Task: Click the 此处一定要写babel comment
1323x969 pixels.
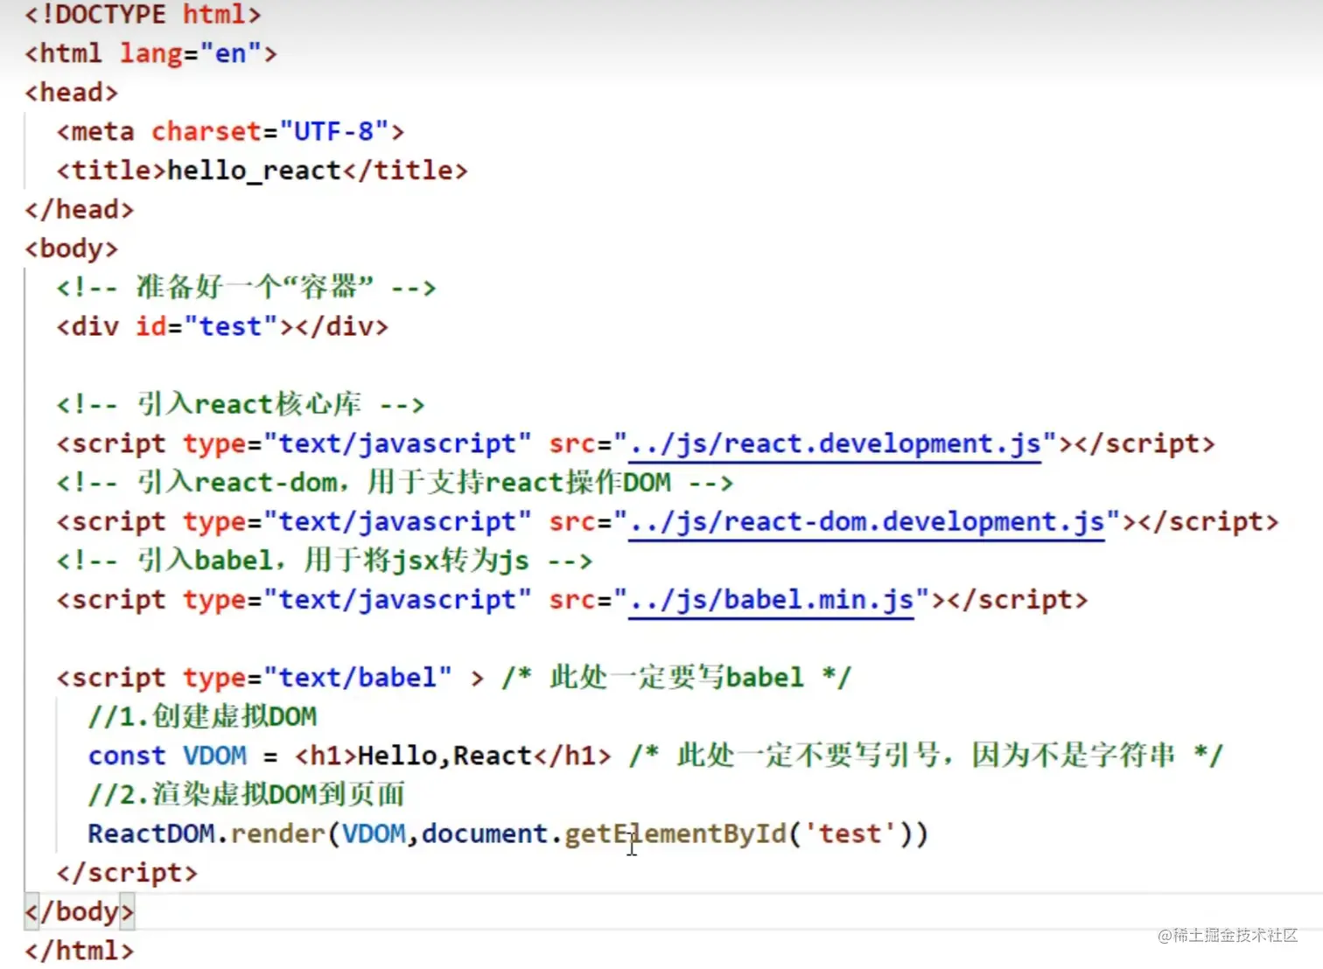Action: 675,678
